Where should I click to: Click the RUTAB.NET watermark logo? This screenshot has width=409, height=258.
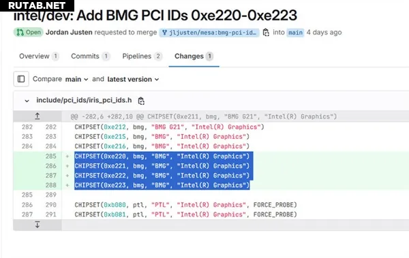[x=37, y=5]
